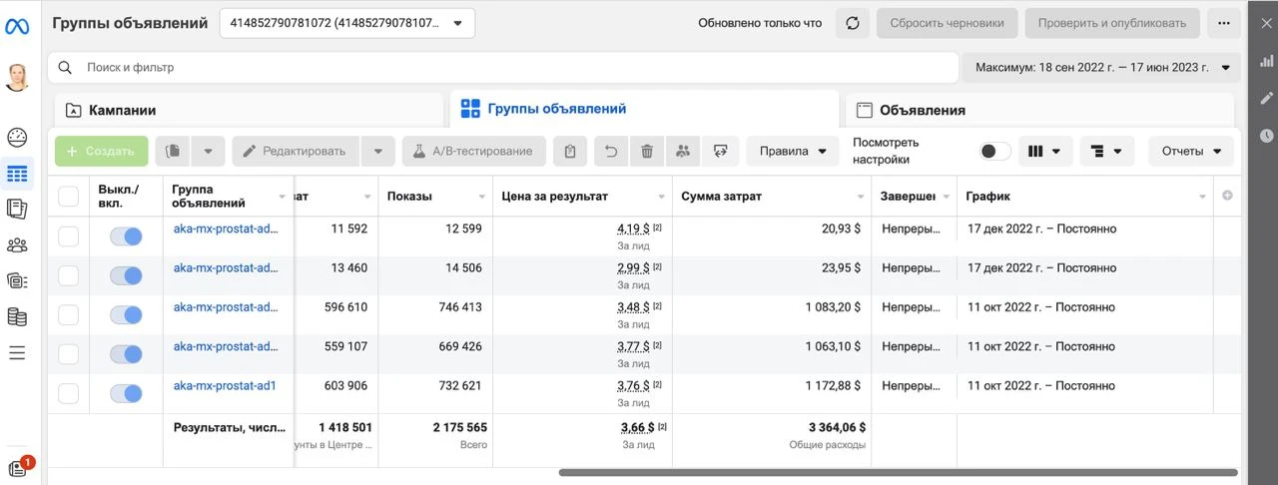Click the refresh data icon
The width and height of the screenshot is (1278, 485).
[852, 23]
